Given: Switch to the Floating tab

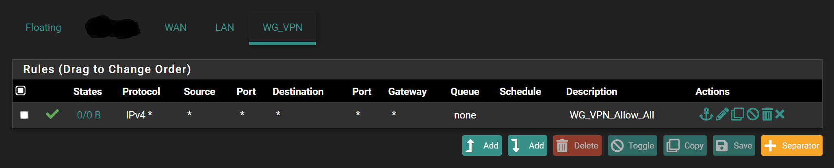Looking at the screenshot, I should 43,28.
